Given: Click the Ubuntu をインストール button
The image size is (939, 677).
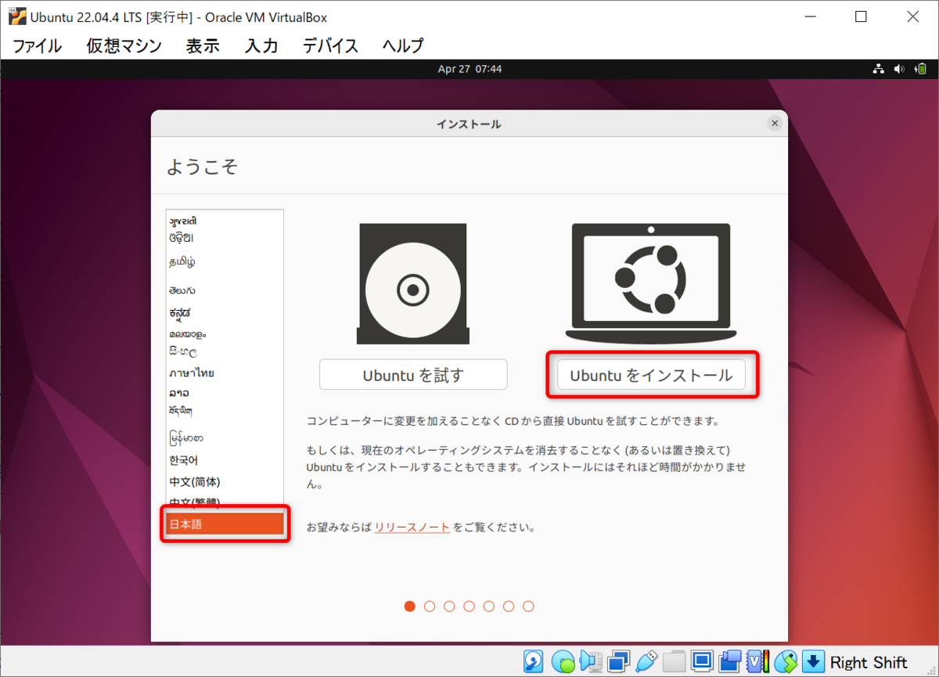Looking at the screenshot, I should (651, 375).
